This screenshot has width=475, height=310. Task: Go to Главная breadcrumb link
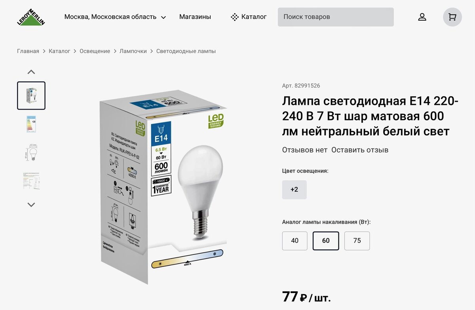28,51
